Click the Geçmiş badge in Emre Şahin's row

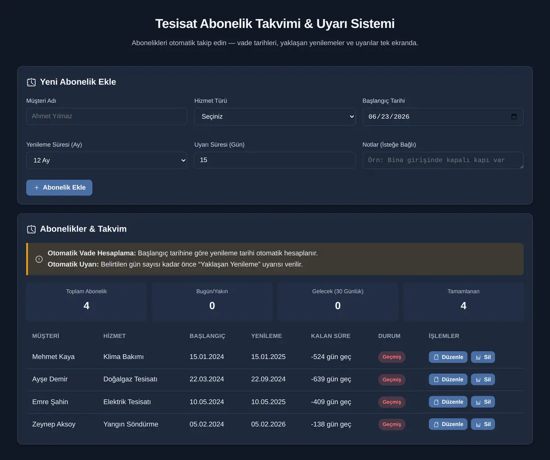pyautogui.click(x=392, y=402)
